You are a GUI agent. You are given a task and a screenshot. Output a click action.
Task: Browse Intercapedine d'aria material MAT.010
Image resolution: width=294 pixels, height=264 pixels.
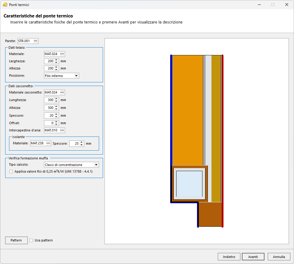click(x=62, y=130)
